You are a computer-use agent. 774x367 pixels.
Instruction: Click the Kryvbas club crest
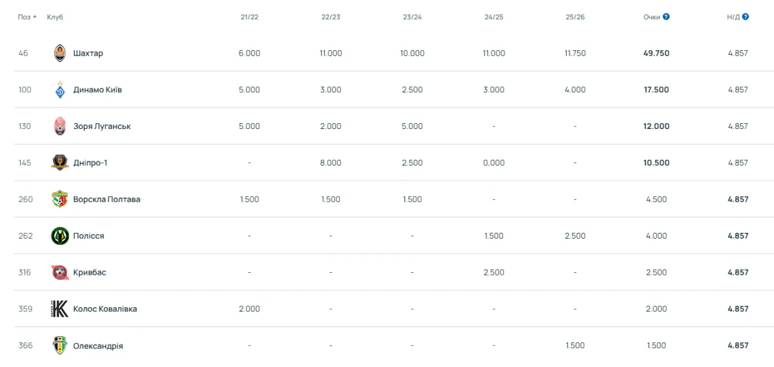(x=59, y=272)
